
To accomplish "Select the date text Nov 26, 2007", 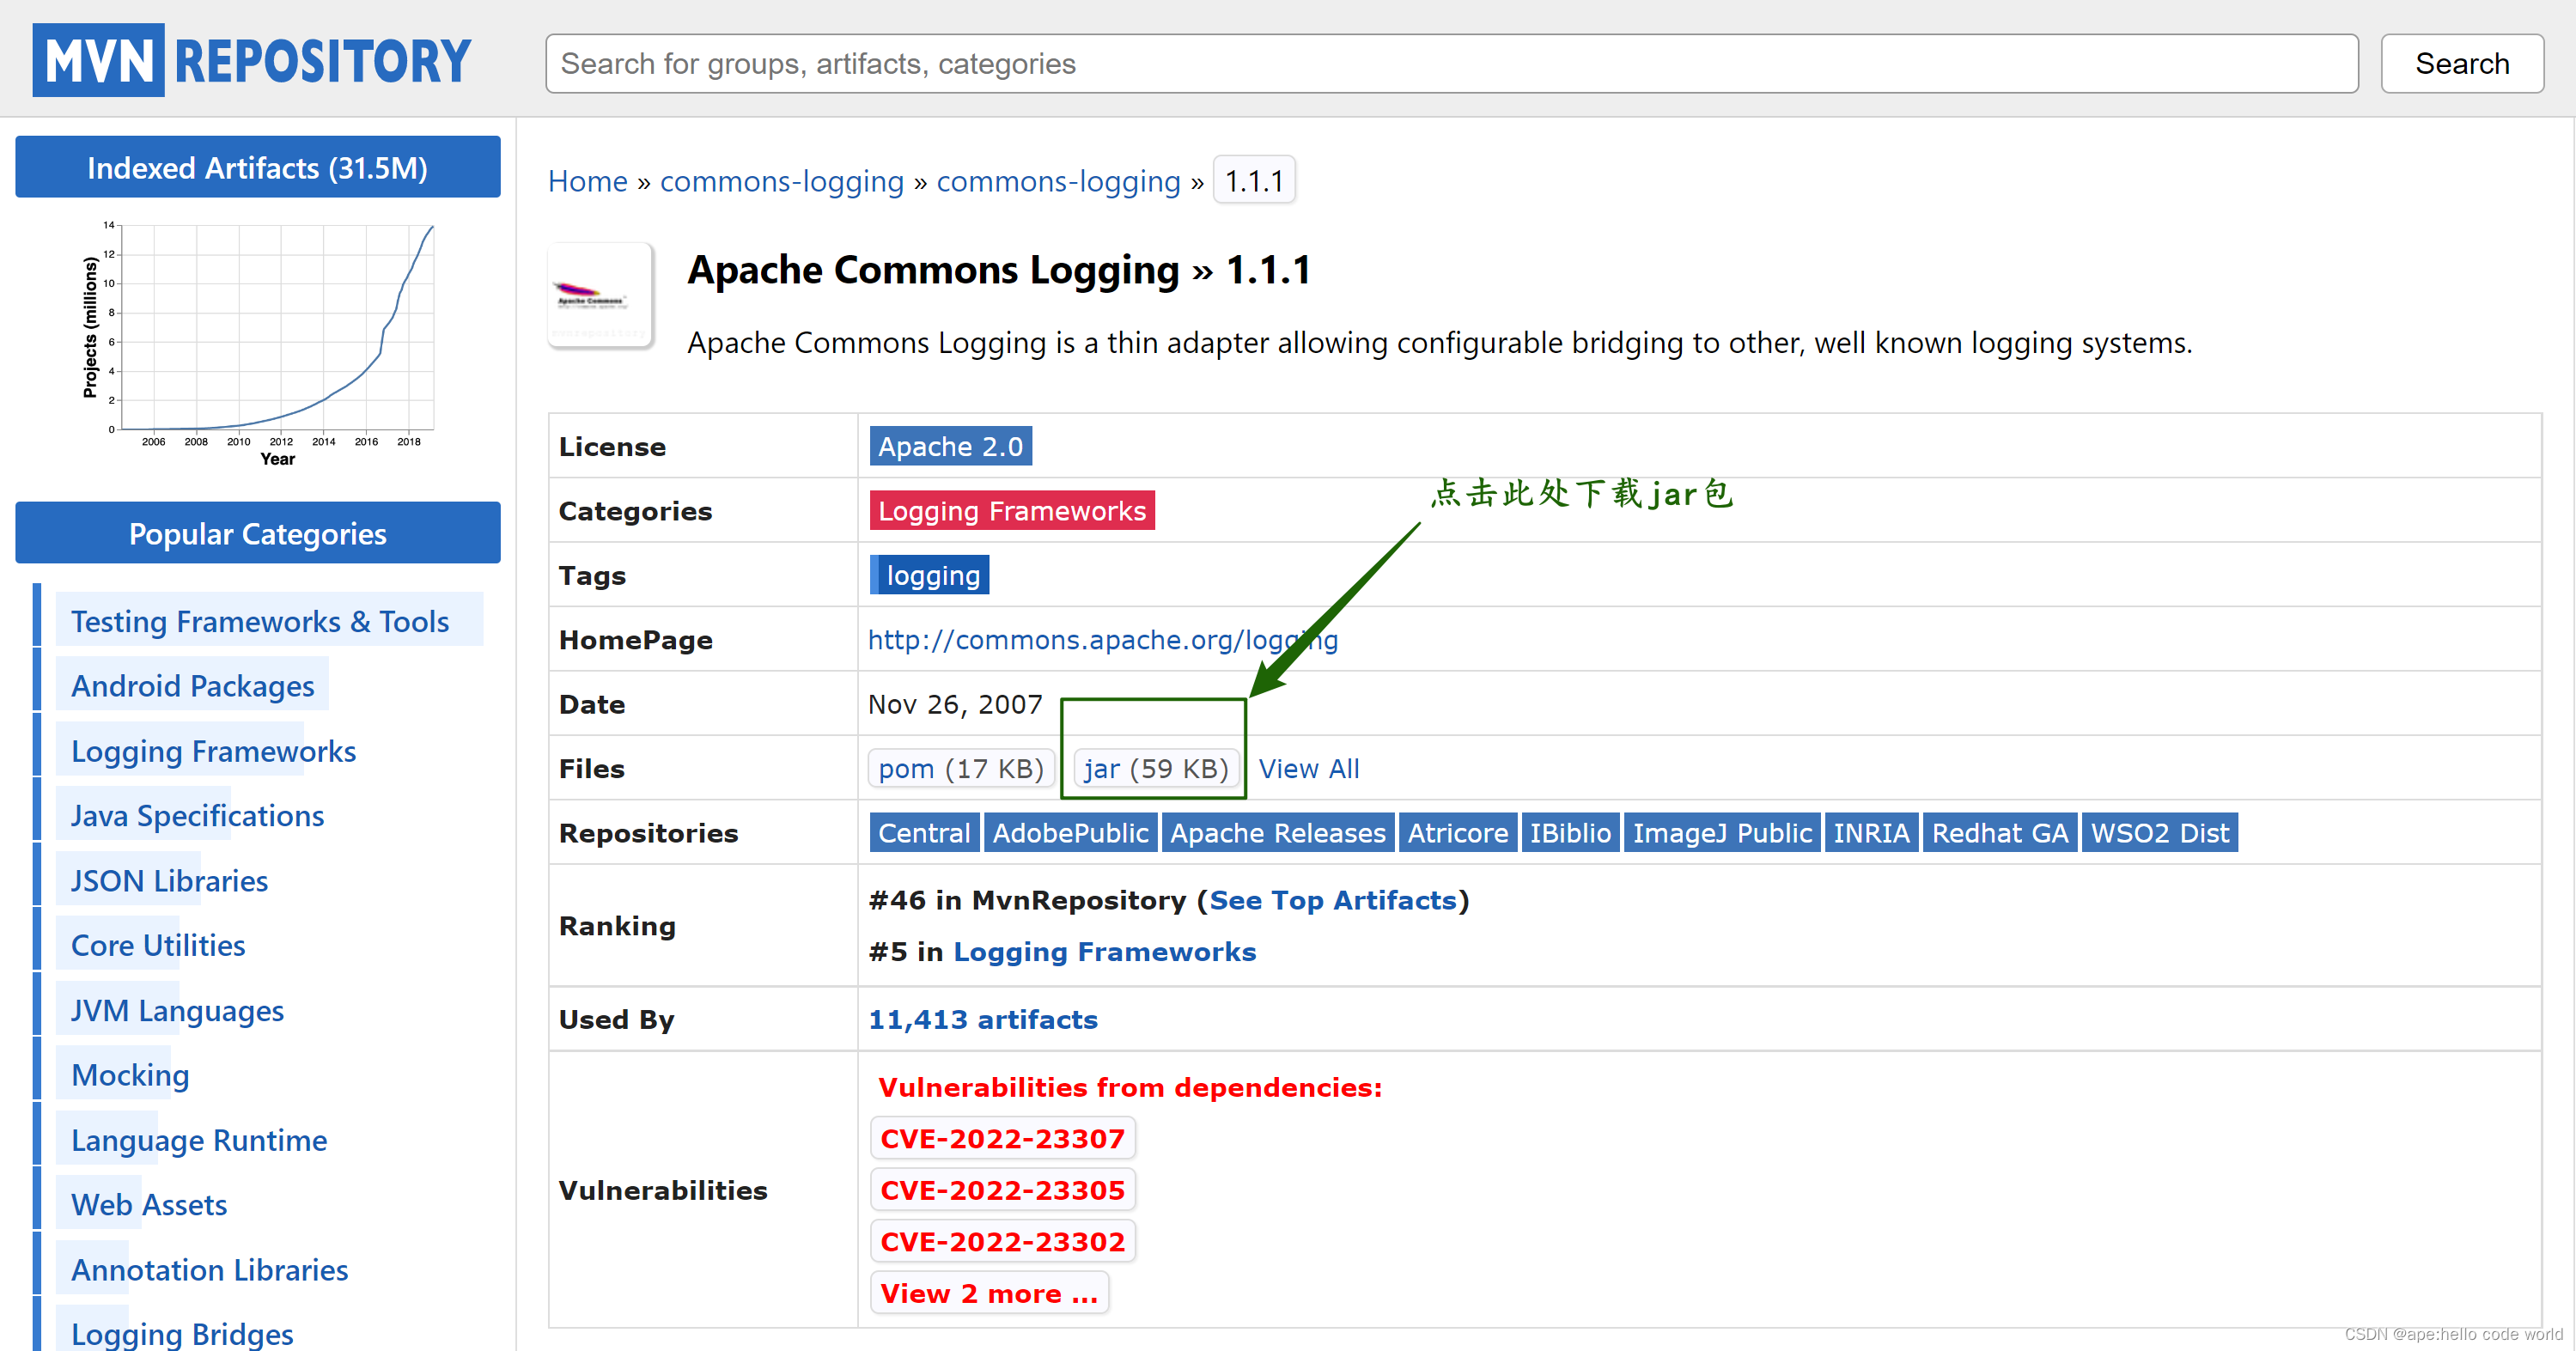I will coord(955,705).
